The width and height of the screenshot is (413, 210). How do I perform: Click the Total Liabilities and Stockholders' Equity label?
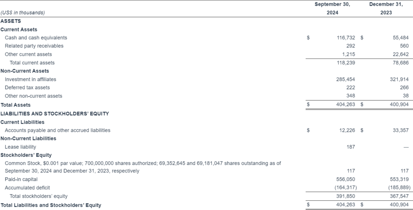tap(51, 205)
